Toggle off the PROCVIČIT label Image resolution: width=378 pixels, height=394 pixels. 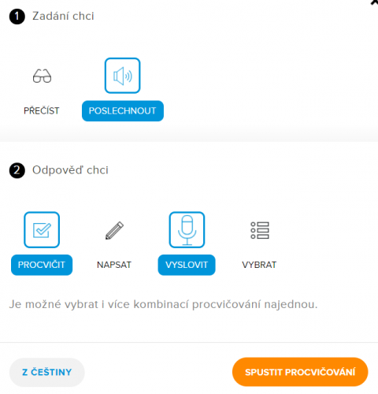pos(42,265)
